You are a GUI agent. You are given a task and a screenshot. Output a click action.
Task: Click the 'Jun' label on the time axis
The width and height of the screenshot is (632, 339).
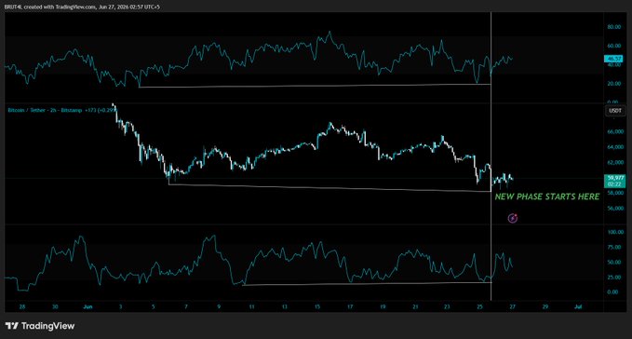click(87, 306)
